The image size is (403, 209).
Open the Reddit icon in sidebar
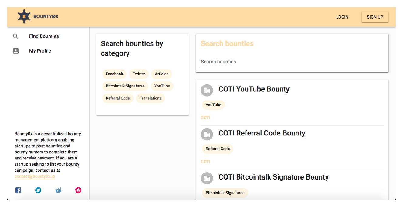pyautogui.click(x=58, y=190)
